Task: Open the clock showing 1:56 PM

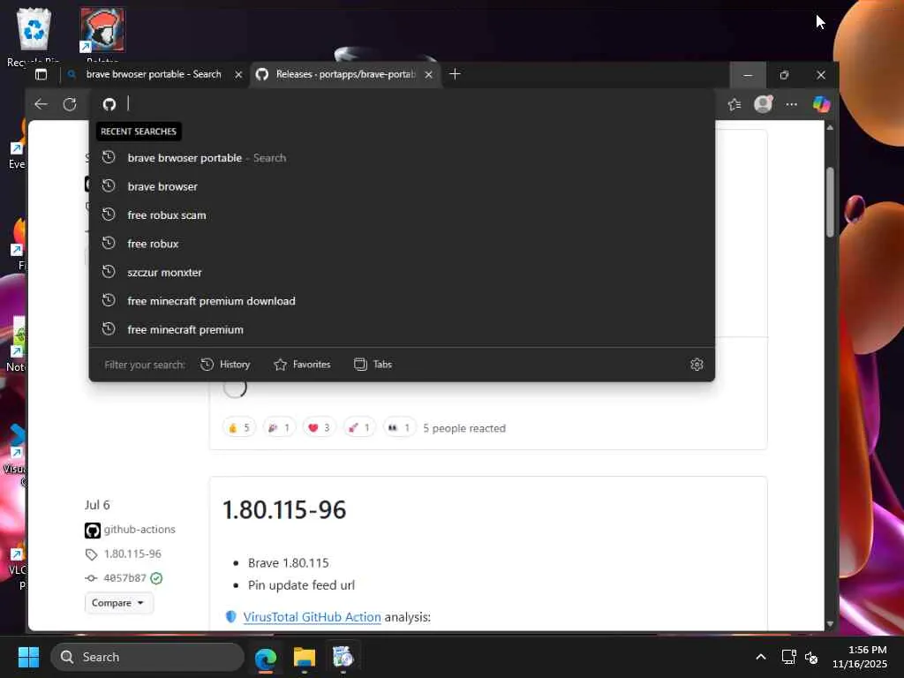Action: pyautogui.click(x=860, y=657)
